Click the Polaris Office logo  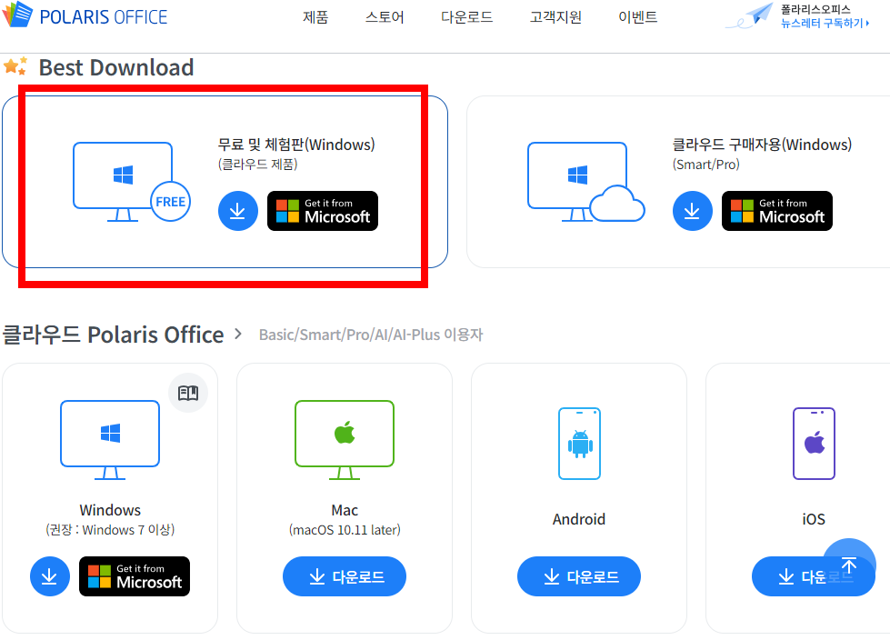click(x=85, y=15)
